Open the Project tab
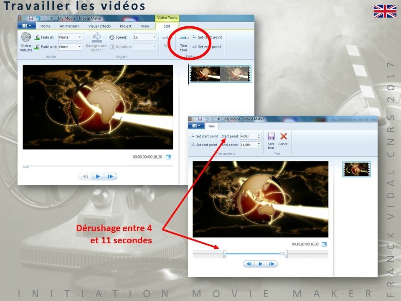The image size is (401, 301). click(126, 26)
